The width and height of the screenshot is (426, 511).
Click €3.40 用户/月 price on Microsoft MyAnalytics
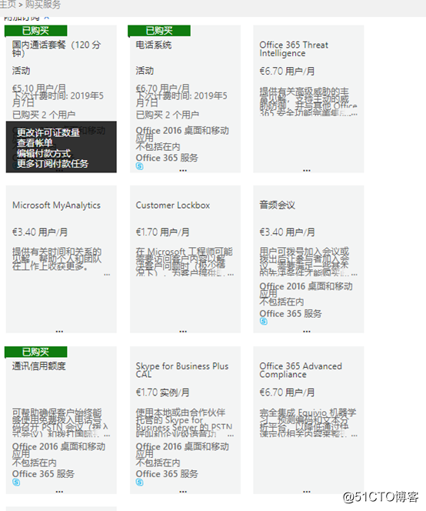tap(40, 232)
